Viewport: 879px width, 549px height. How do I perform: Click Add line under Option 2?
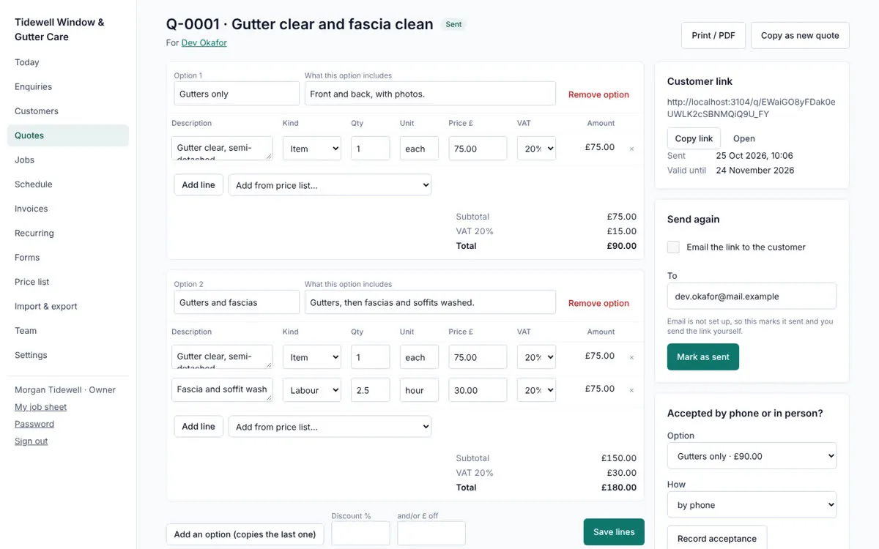click(199, 427)
